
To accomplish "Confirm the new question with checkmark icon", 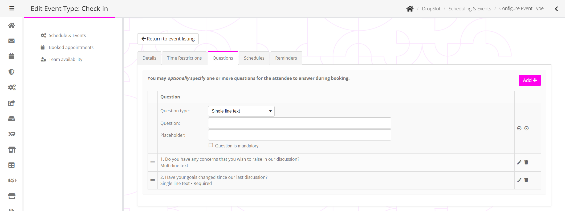I will point(519,128).
